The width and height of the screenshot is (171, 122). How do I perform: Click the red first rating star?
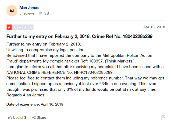pyautogui.click(x=9, y=27)
